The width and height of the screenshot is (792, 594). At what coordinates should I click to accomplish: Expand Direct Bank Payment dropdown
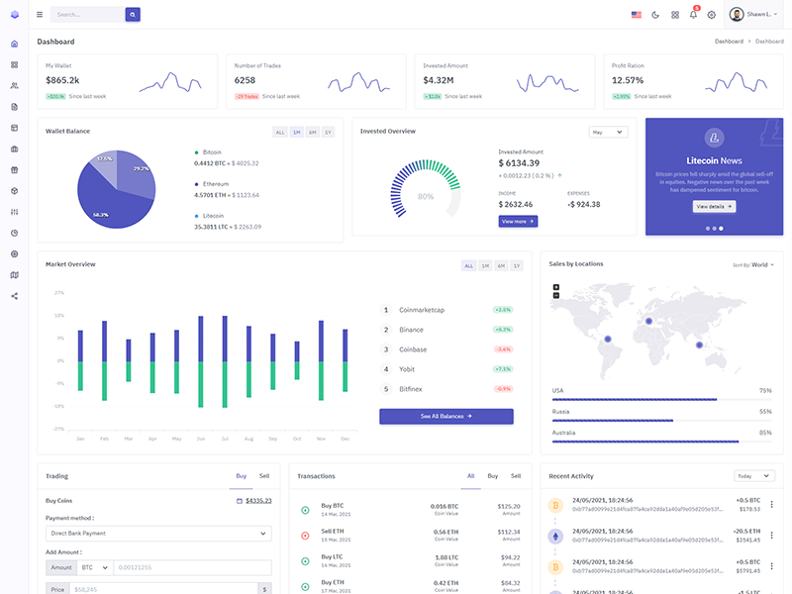(158, 534)
